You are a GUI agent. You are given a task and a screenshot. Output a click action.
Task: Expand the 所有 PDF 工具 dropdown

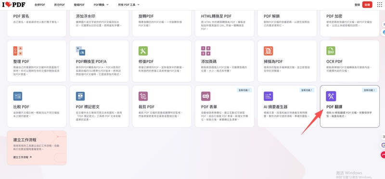pos(128,5)
